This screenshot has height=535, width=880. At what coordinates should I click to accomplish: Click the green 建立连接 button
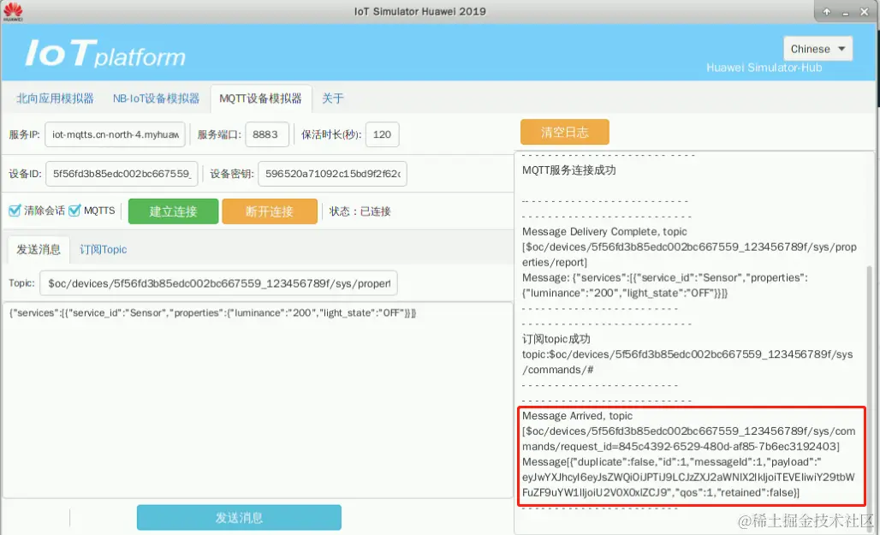pos(174,211)
